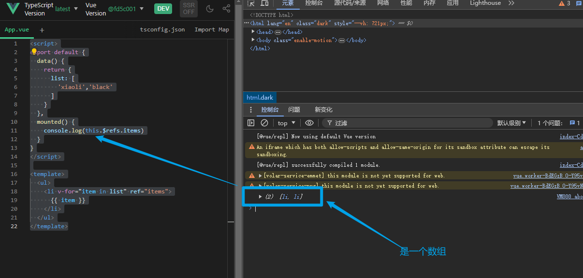This screenshot has width=583, height=278.
Task: Select the closing </html> tag row
Action: 260,48
